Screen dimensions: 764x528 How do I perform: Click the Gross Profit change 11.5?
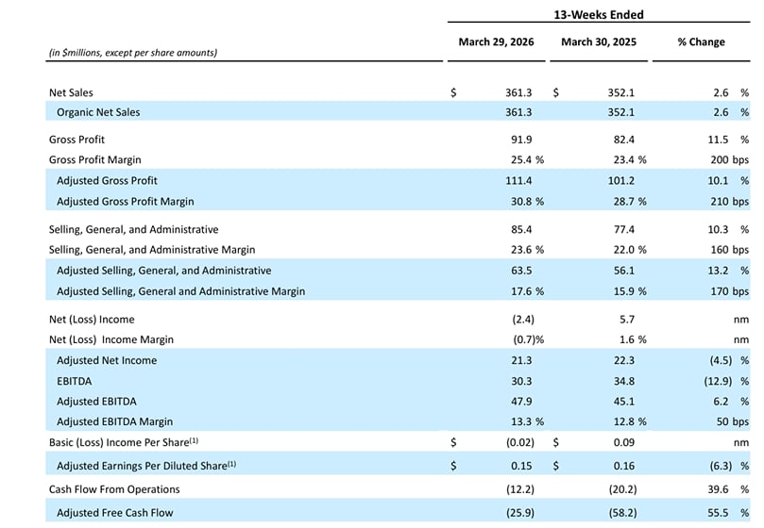click(718, 140)
